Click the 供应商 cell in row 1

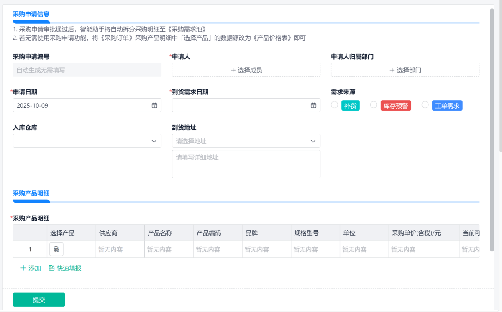tap(120, 249)
